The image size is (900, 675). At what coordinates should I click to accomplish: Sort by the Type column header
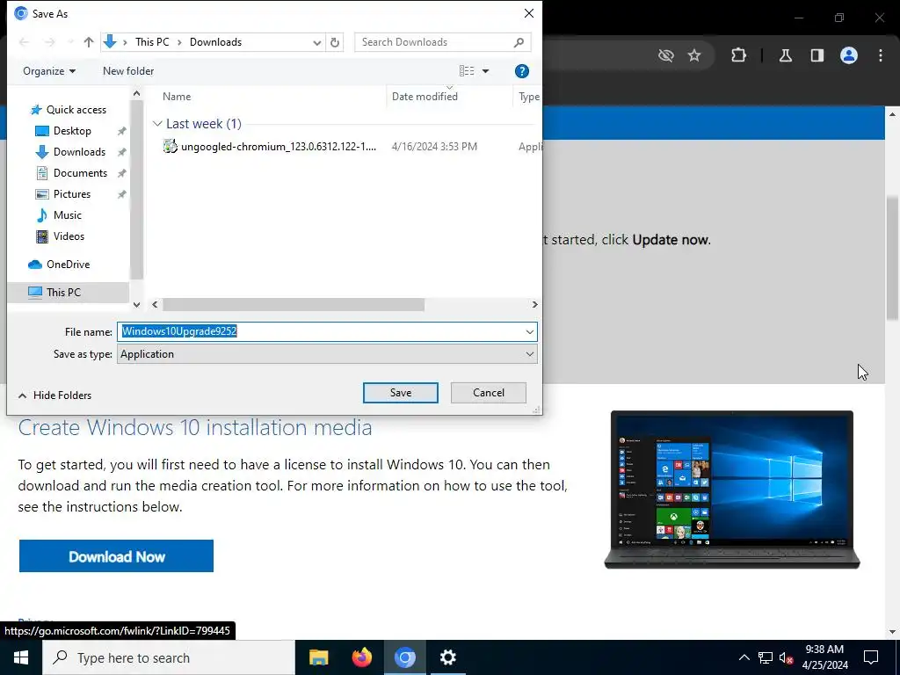click(x=528, y=97)
